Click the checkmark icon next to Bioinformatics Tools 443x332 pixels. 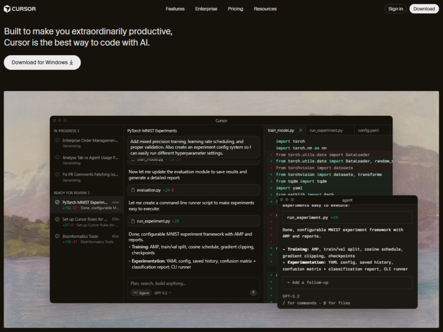tap(57, 236)
